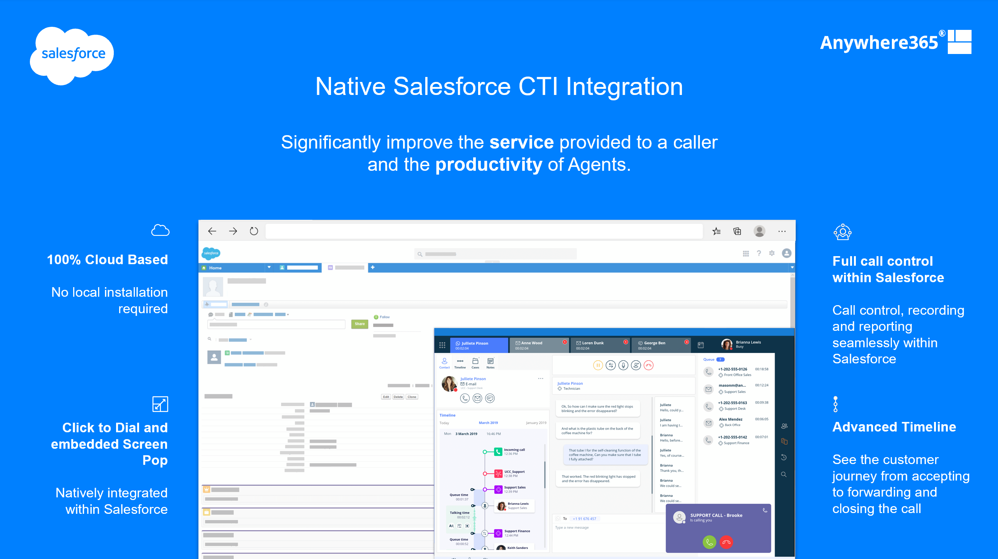Click the Edit button on the record
Viewport: 998px width, 559px height.
(386, 397)
